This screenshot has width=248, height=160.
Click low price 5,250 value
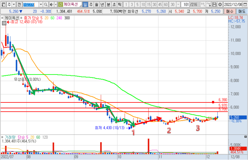click(215, 11)
